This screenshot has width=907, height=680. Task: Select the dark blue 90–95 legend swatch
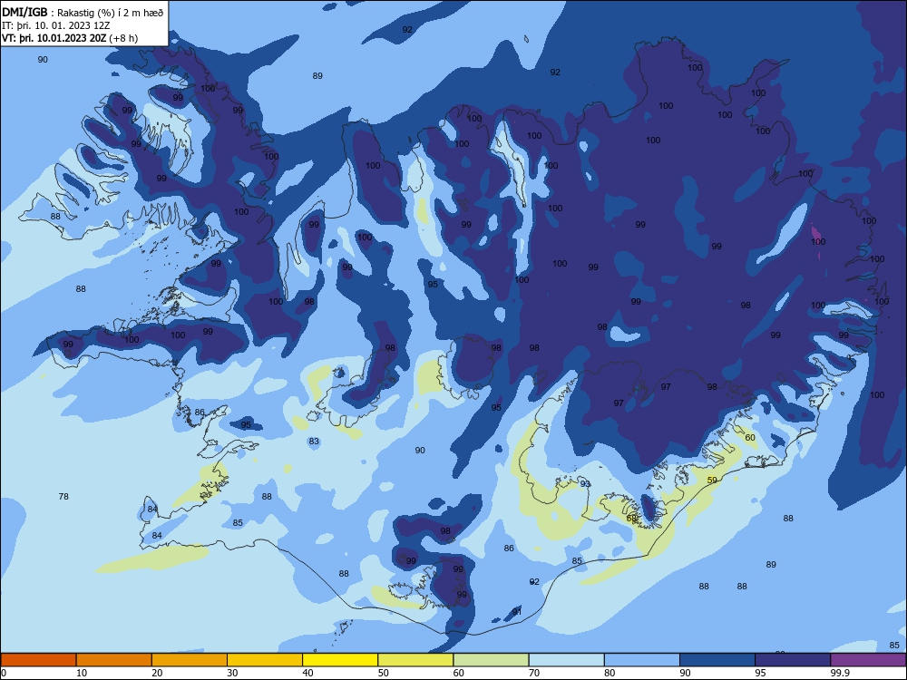(x=717, y=660)
